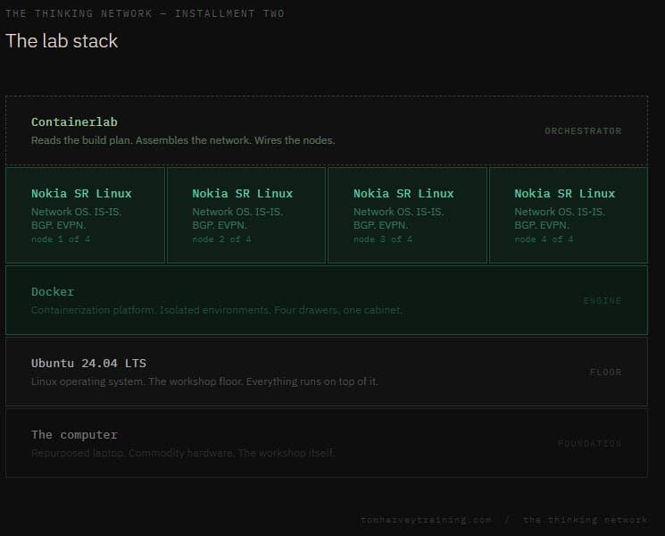The height and width of the screenshot is (536, 665).
Task: Select the Ubuntu 24.04 LTS title
Action: tap(88, 364)
